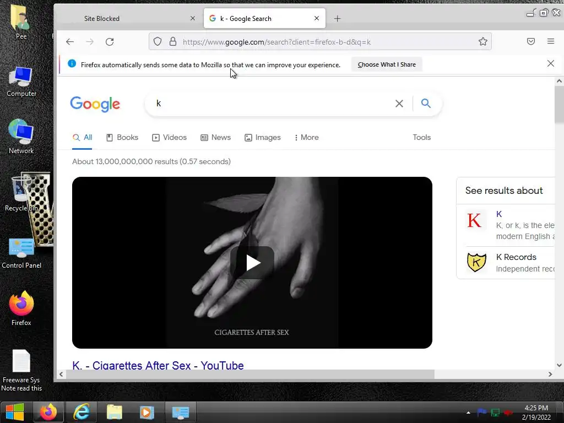Close the Site Blocked tab
Screen dimensions: 564x423
pos(193,18)
